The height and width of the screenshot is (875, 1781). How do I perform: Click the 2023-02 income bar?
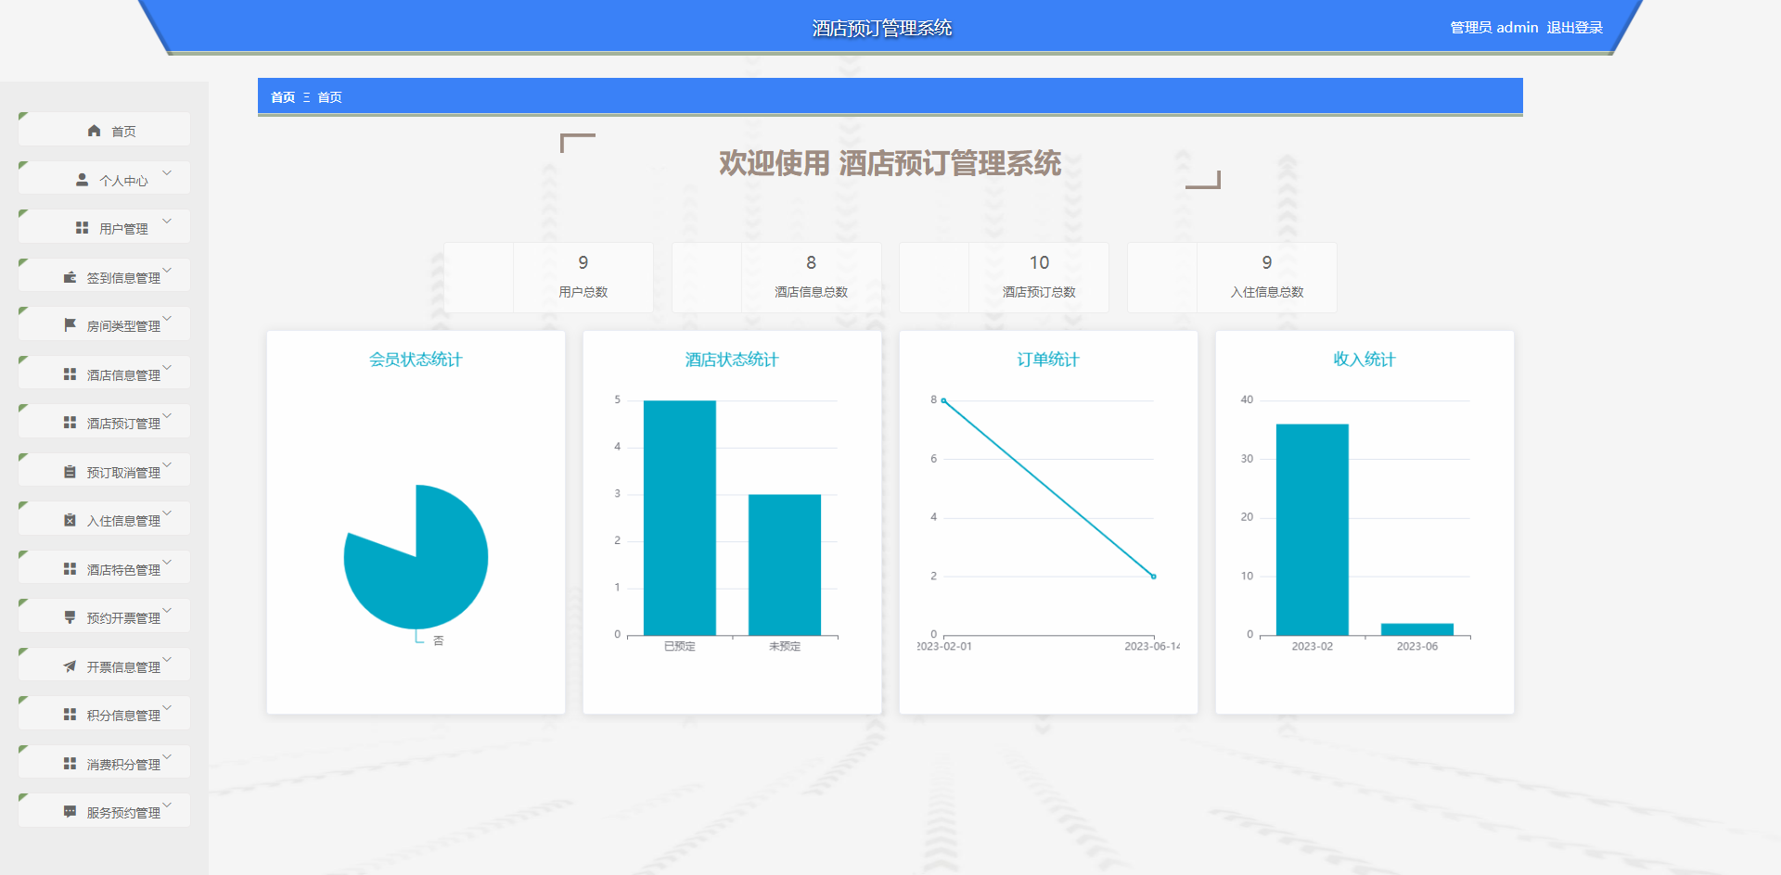tap(1312, 530)
